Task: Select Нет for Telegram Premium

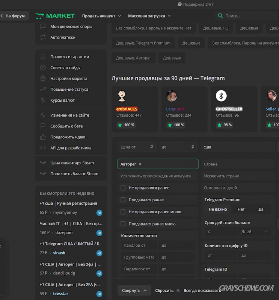Action: [241, 209]
